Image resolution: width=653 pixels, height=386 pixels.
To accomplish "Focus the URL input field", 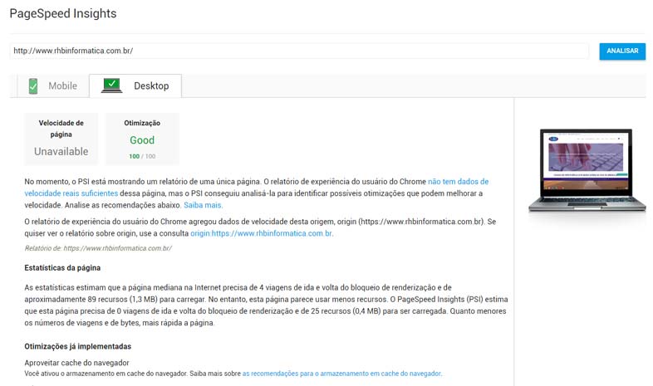I will pos(299,51).
